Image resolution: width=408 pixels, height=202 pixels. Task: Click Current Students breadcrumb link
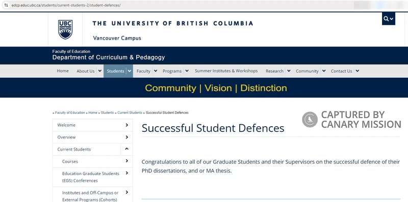pyautogui.click(x=130, y=112)
